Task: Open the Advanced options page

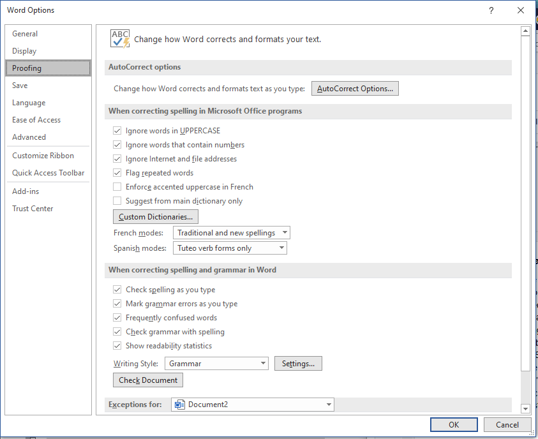Action: [x=29, y=137]
